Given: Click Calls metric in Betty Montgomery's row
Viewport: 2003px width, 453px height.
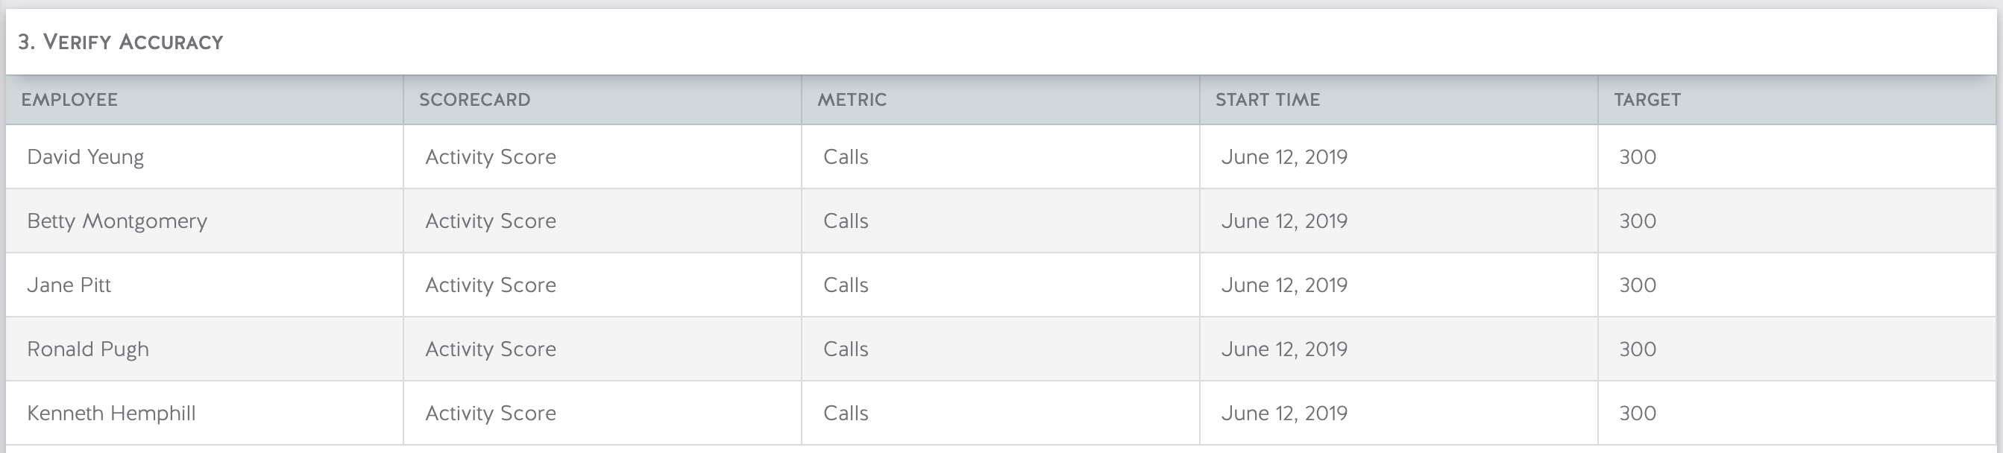Looking at the screenshot, I should click(846, 221).
